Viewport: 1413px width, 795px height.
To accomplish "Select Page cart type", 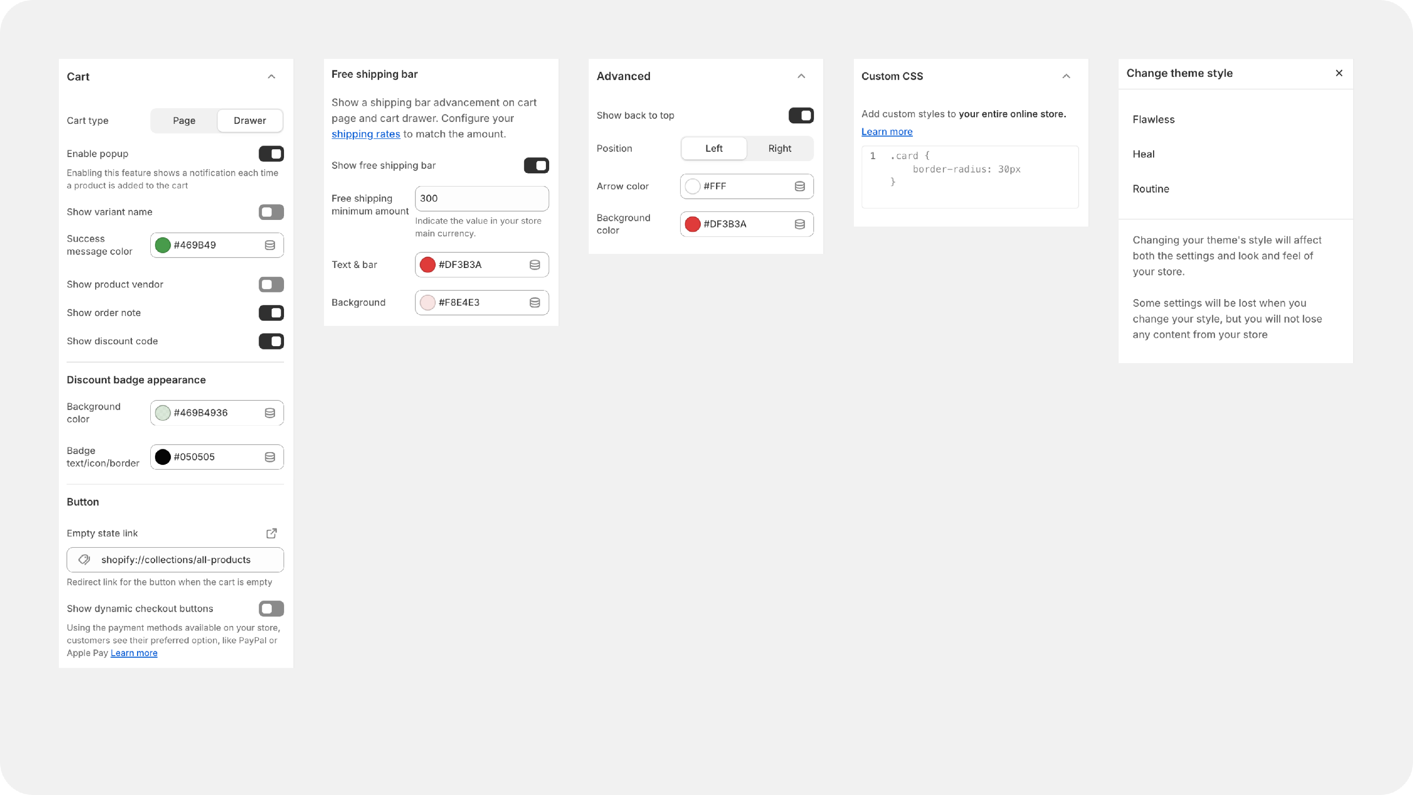I will point(184,121).
